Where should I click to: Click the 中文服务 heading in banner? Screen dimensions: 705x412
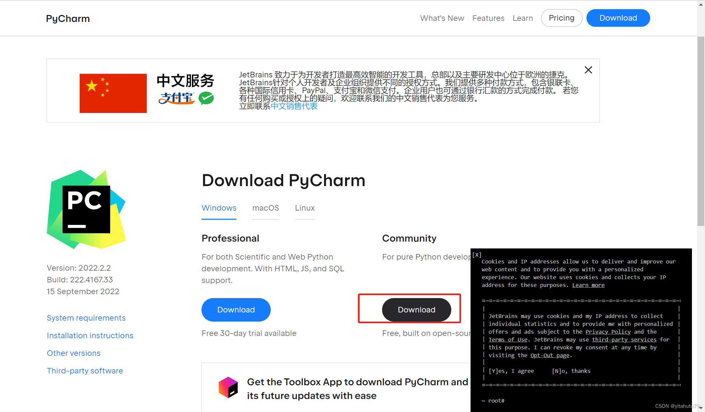tap(185, 81)
